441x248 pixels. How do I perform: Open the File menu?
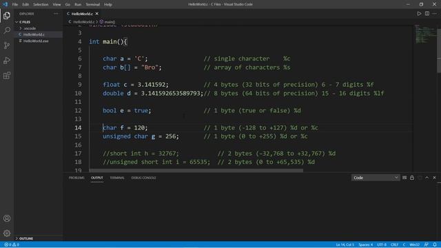(x=15, y=5)
